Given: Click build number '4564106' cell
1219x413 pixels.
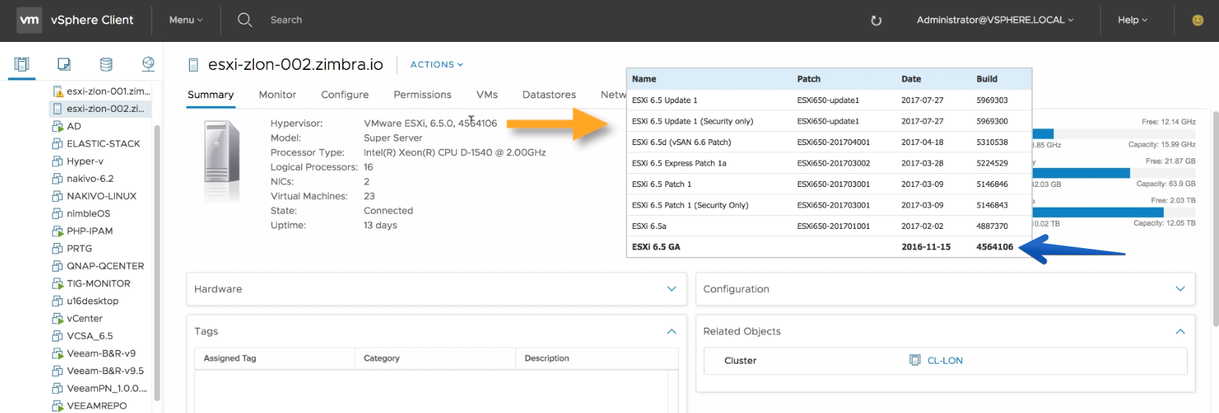Looking at the screenshot, I should [994, 247].
